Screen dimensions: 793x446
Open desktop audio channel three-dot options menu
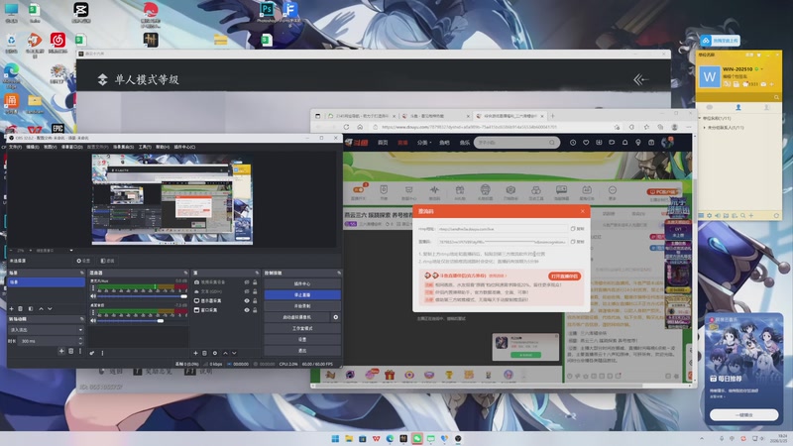point(92,313)
